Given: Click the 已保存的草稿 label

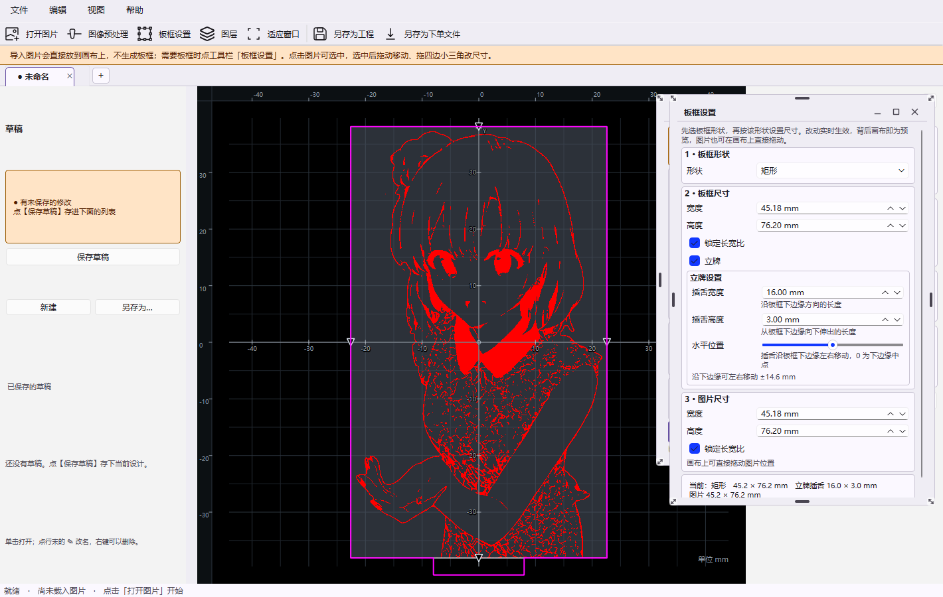Looking at the screenshot, I should 29,387.
